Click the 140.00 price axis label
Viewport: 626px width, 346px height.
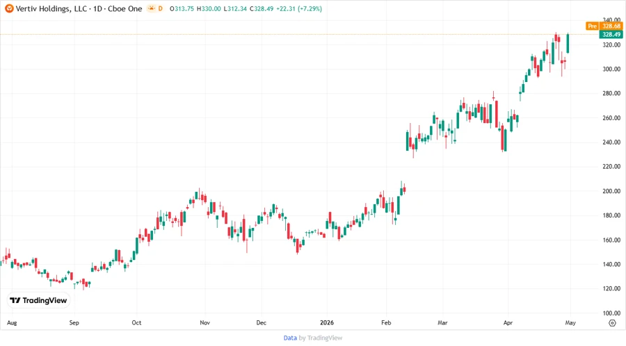(611, 264)
